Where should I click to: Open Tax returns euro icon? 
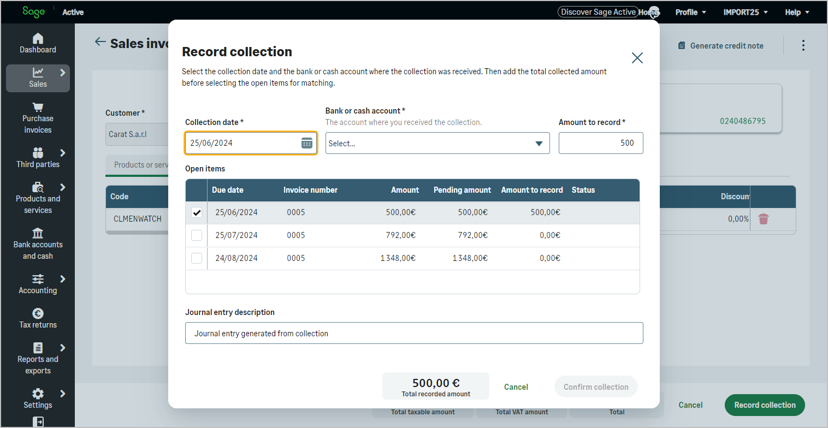pos(38,313)
